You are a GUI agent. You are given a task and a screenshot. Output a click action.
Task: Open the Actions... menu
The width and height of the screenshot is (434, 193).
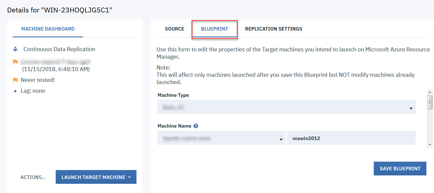coord(33,177)
